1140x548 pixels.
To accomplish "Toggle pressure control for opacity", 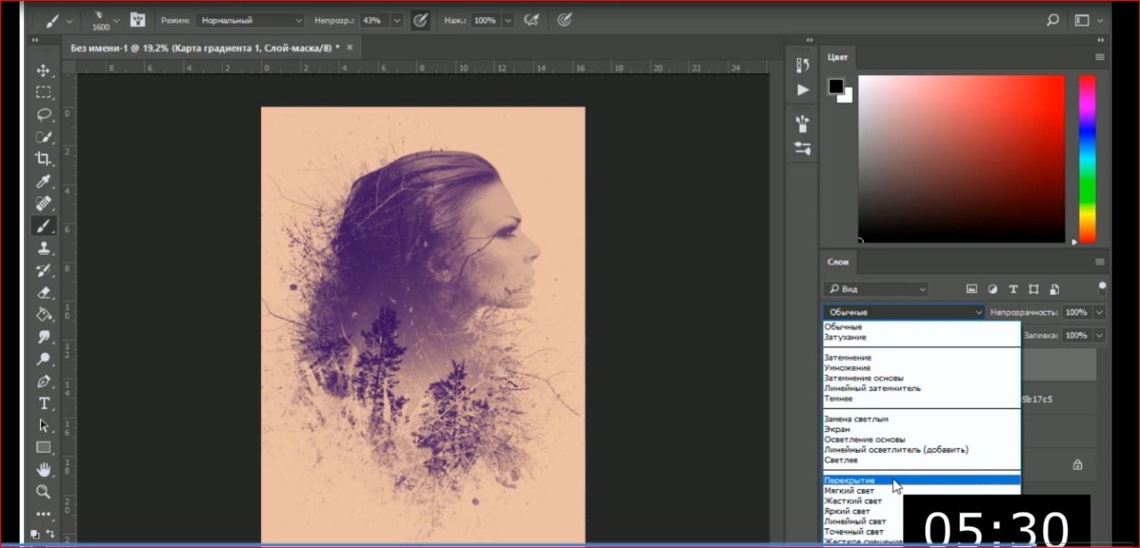I will click(420, 20).
